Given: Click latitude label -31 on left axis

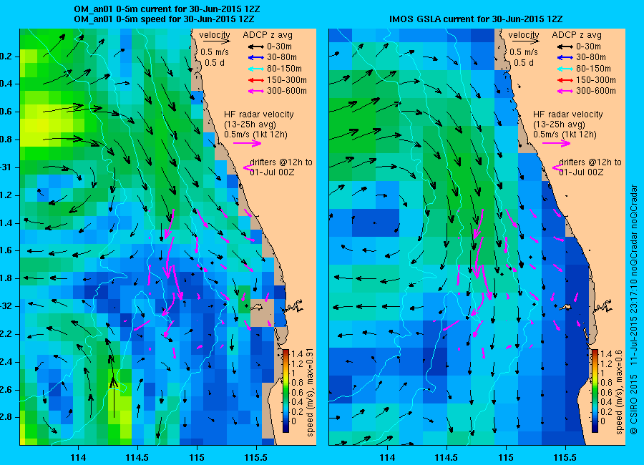Looking at the screenshot, I should (x=6, y=167).
